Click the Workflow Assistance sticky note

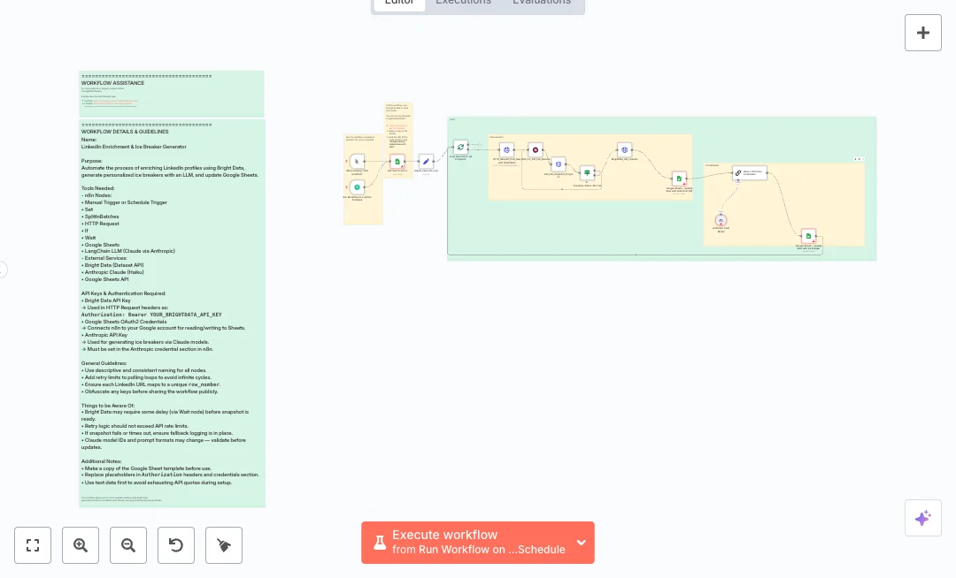(172, 94)
